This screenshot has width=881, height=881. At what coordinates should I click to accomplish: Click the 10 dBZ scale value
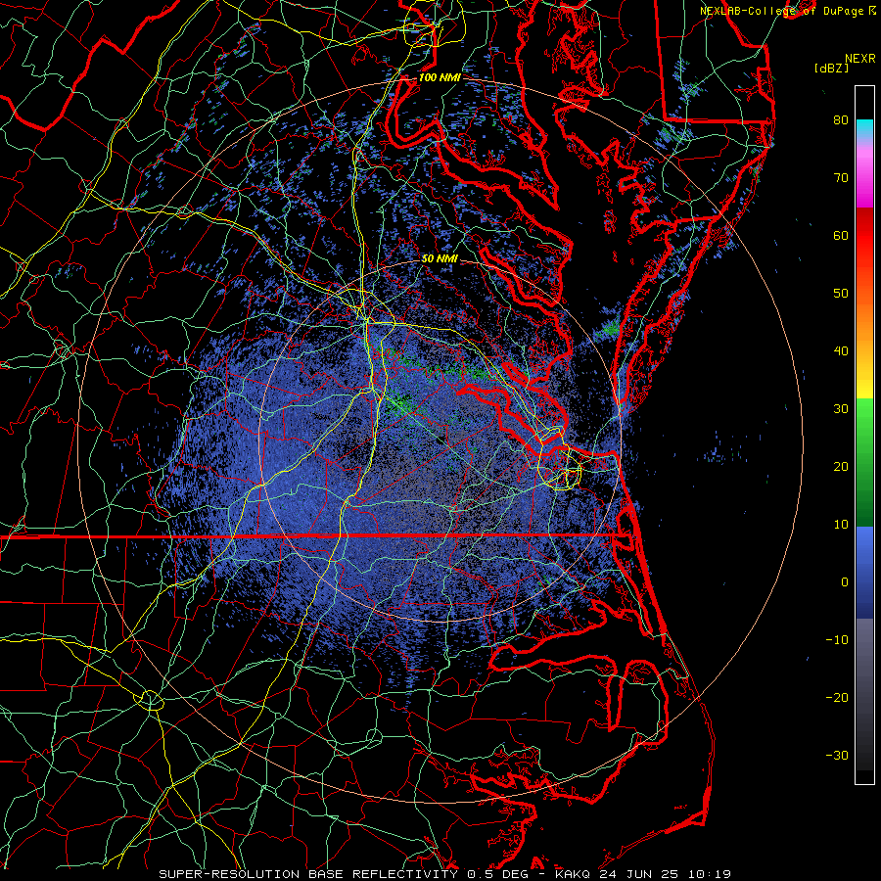(x=841, y=525)
